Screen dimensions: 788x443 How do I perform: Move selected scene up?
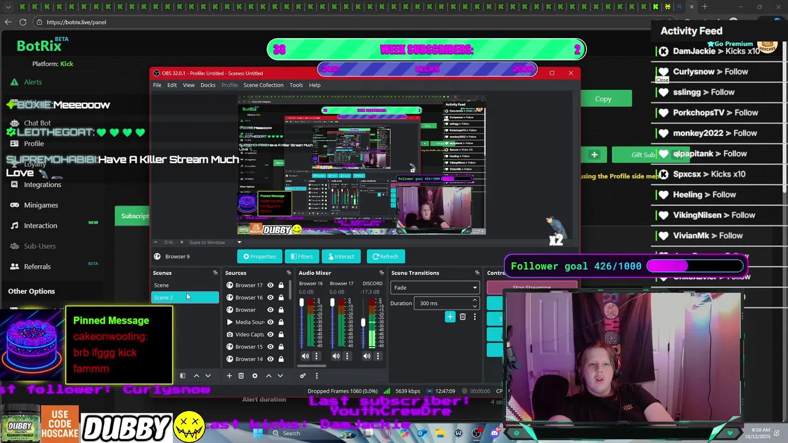click(196, 376)
